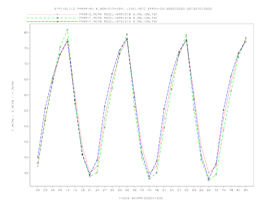Click forecast hour tick 18 on x-axis

click(82, 190)
